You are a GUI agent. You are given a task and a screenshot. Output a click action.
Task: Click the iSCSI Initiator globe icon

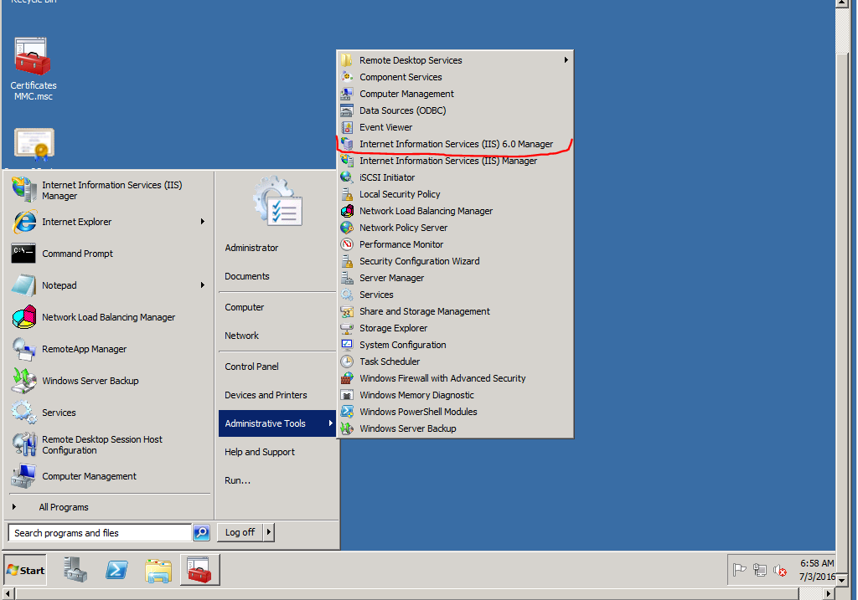coord(346,177)
